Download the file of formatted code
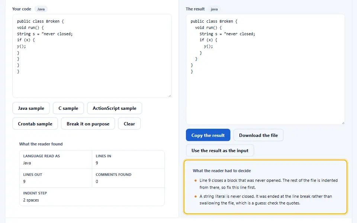This screenshot has height=223, width=357. 258,135
